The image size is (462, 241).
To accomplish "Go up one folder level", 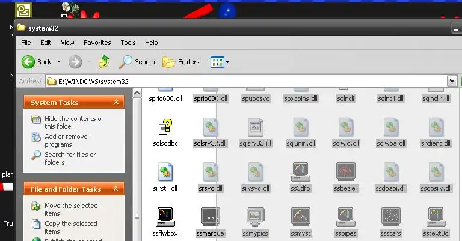I will coord(104,62).
